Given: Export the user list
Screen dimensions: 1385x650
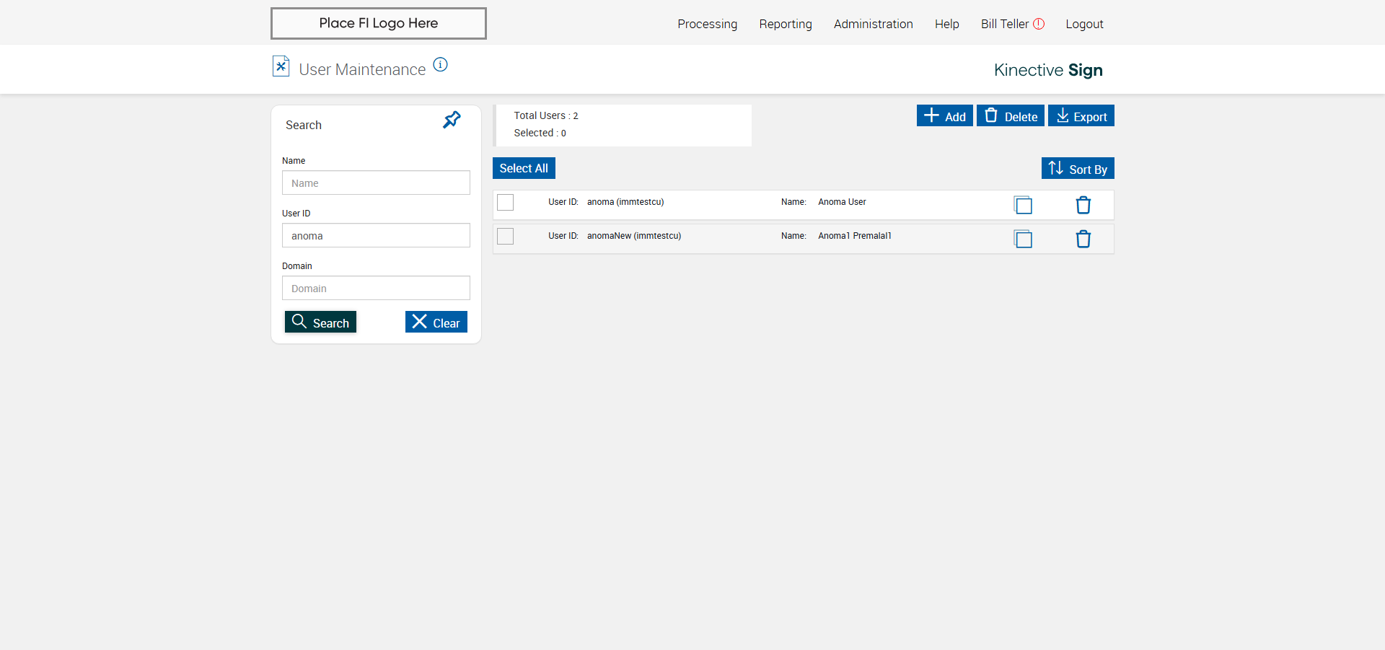Looking at the screenshot, I should click(1081, 115).
